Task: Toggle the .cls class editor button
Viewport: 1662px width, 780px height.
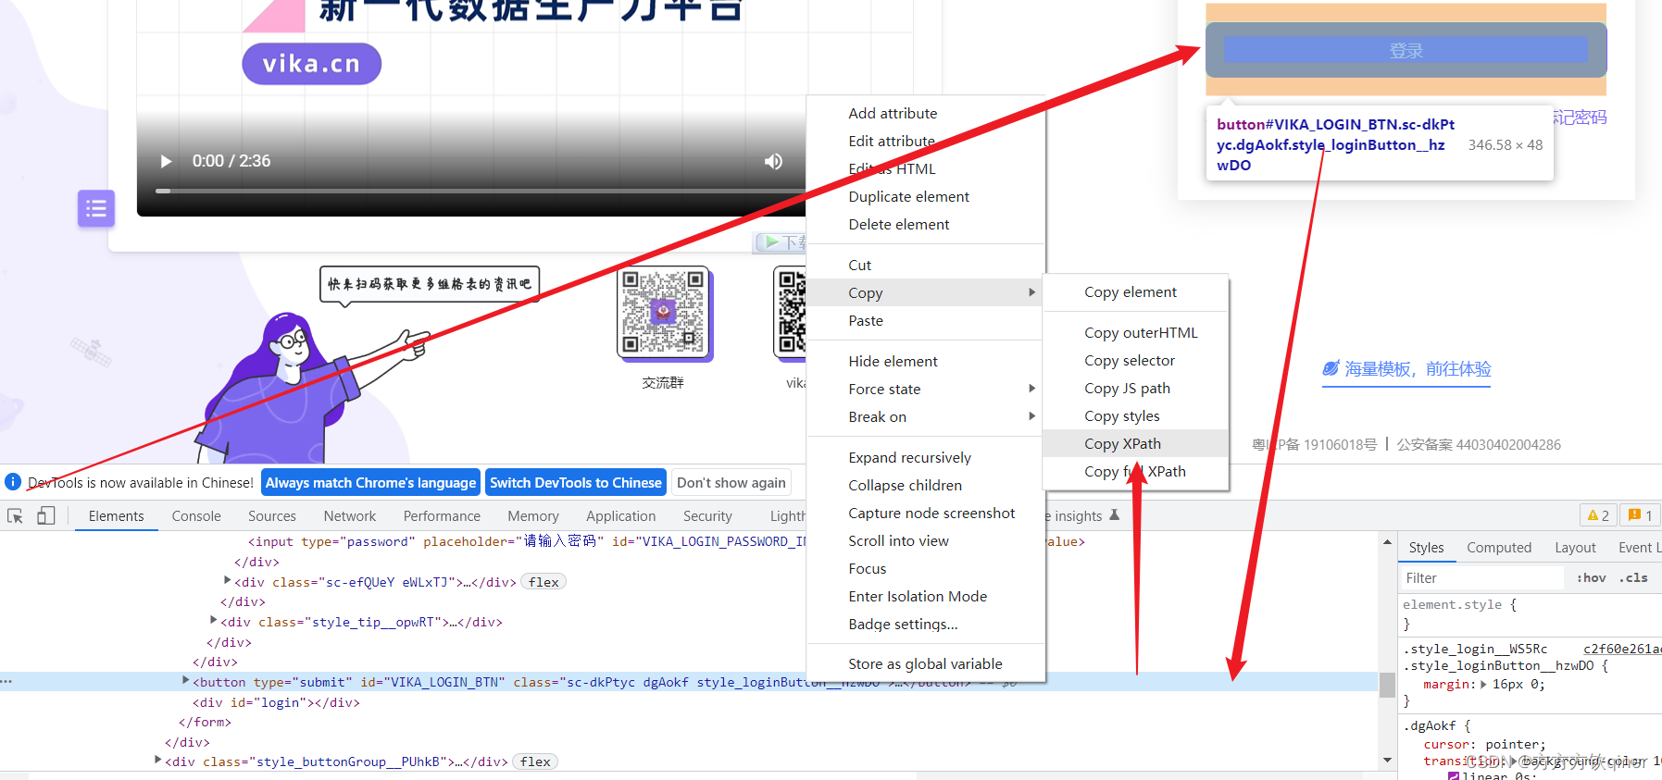Action: click(x=1633, y=578)
